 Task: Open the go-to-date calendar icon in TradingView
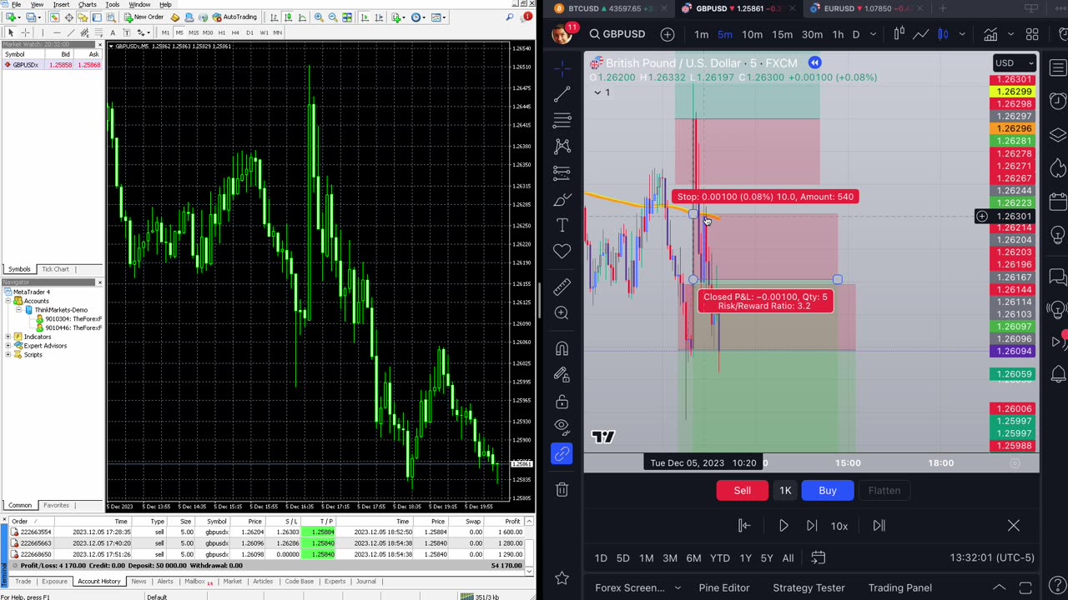[818, 558]
